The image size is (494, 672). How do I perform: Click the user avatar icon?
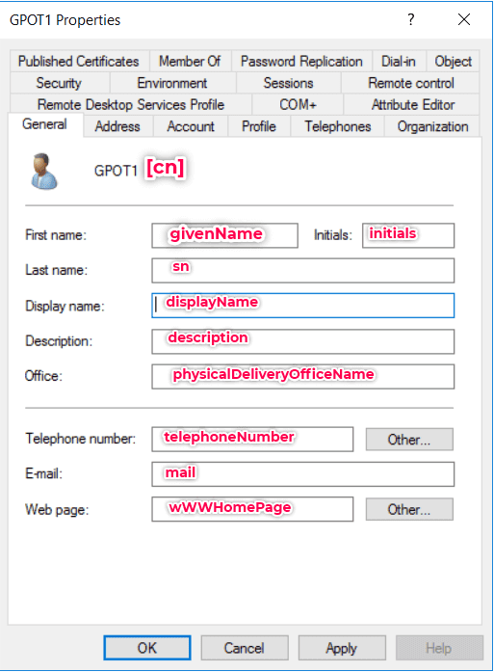point(43,172)
